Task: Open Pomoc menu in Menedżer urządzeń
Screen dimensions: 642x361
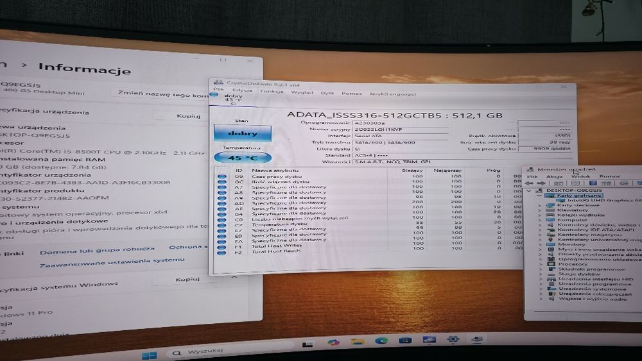Action: [x=610, y=176]
